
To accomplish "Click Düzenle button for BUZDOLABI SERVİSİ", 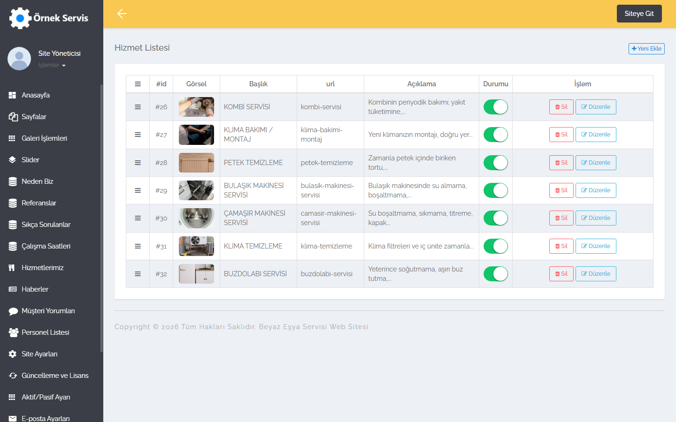I will point(596,274).
